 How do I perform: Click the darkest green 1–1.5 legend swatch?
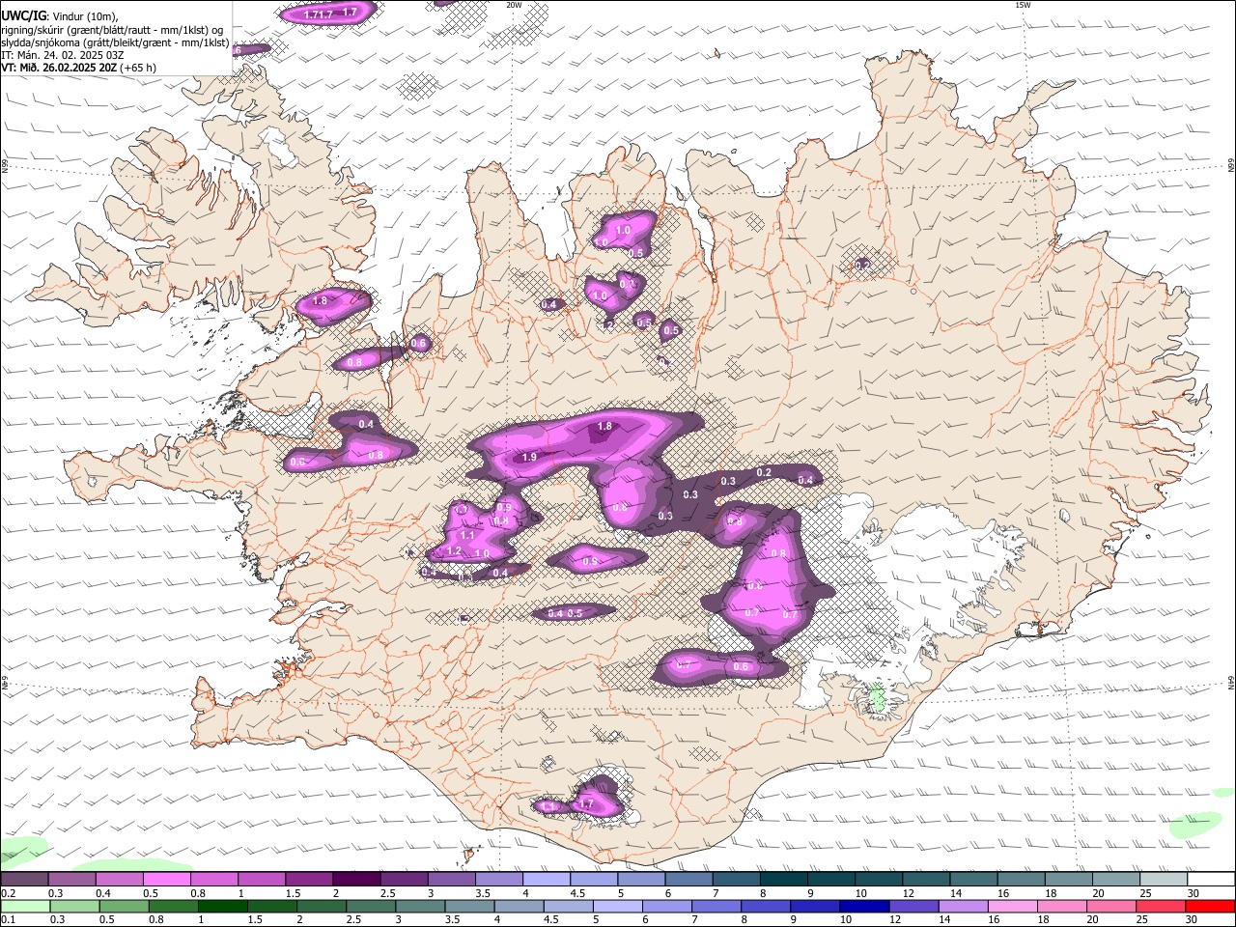click(x=222, y=906)
